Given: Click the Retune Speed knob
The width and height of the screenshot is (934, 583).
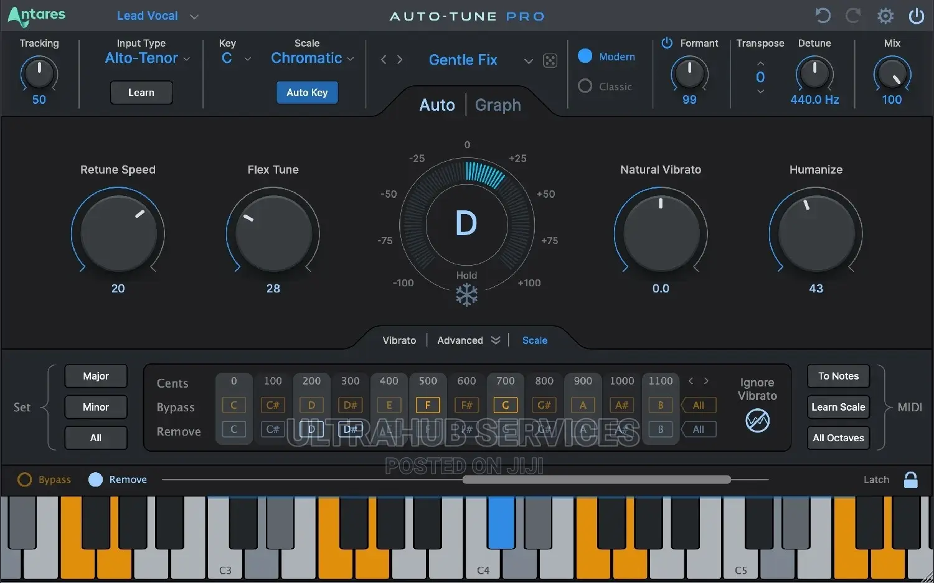Looking at the screenshot, I should (118, 233).
